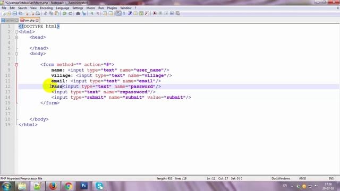Open Skype from the taskbar
The width and height of the screenshot is (340, 191).
coord(99,186)
